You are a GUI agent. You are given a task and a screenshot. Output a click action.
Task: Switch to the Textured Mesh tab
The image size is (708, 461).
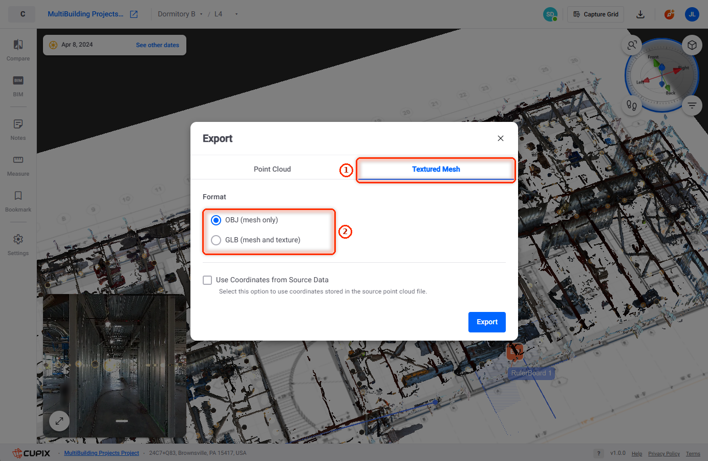436,169
